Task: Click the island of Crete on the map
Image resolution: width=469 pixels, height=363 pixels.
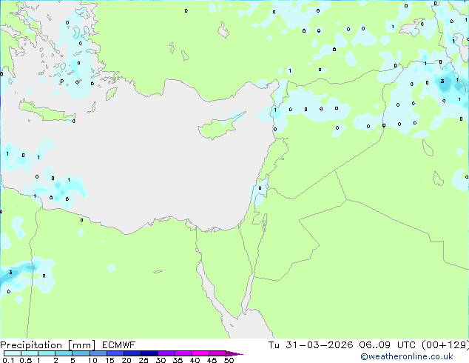Action: 47,111
